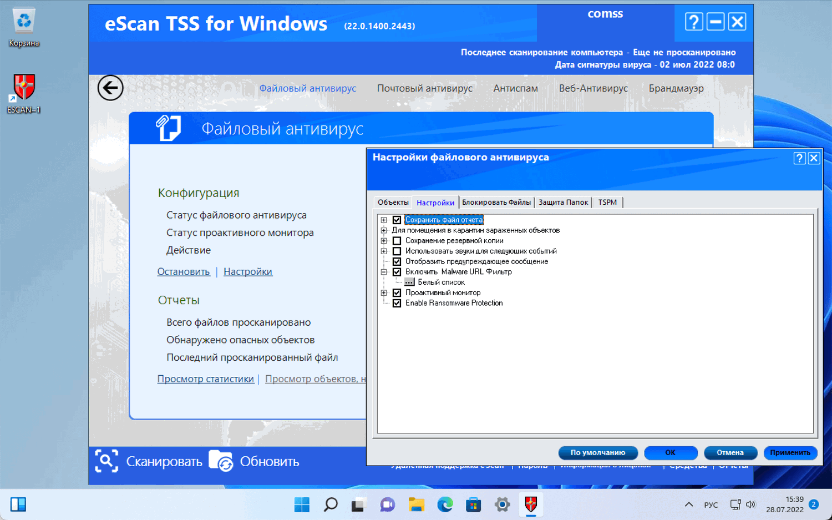Disable Enable Ransomware Protection checkbox
Image resolution: width=832 pixels, height=520 pixels.
tap(397, 303)
